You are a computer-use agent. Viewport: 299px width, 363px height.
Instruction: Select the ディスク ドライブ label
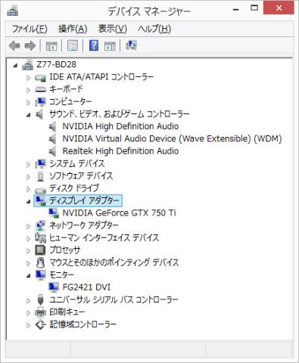click(x=74, y=188)
